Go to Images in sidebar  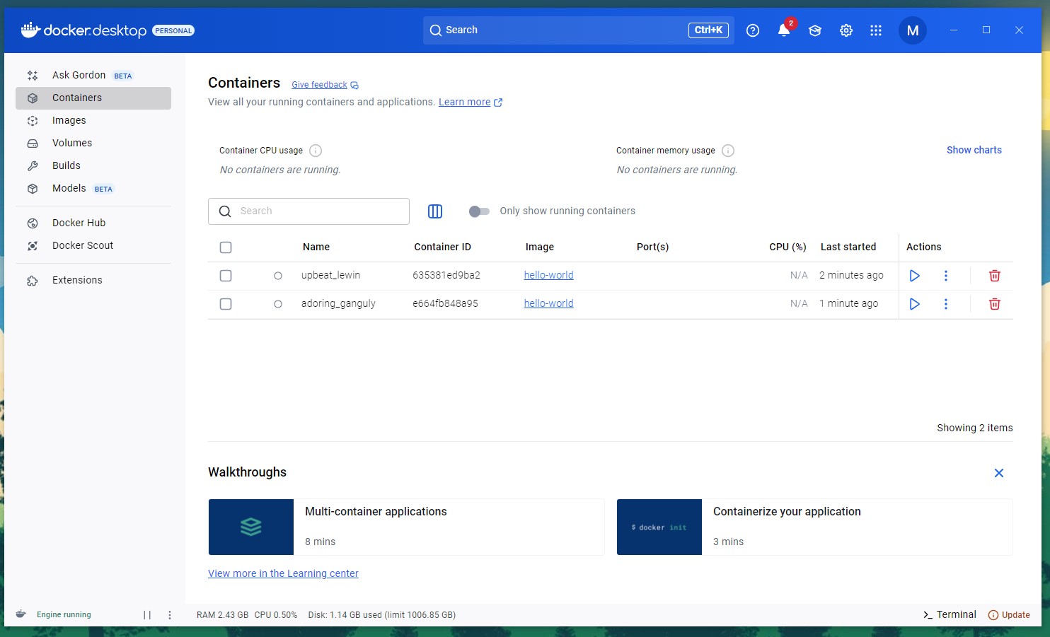pos(93,120)
